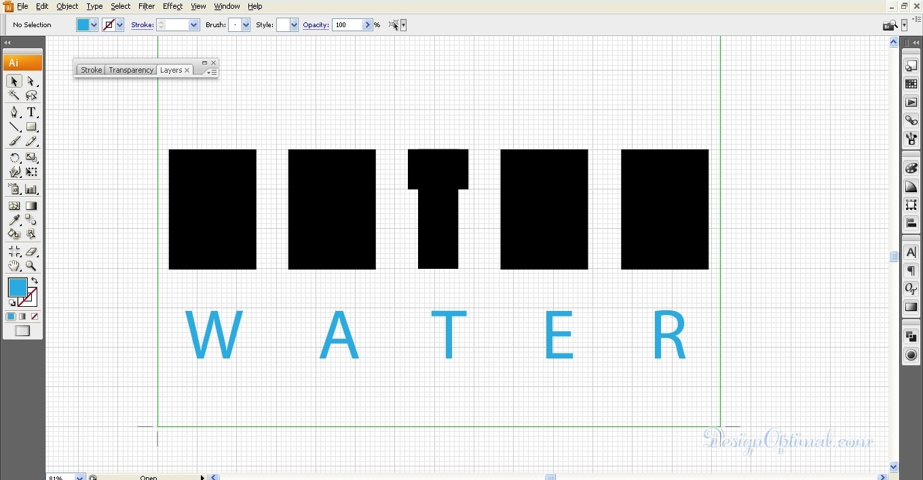The image size is (923, 480).
Task: Open the Effect menu
Action: pos(172,6)
